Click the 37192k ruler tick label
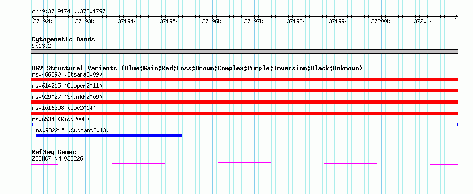The height and width of the screenshot is (194, 473). pos(43,21)
